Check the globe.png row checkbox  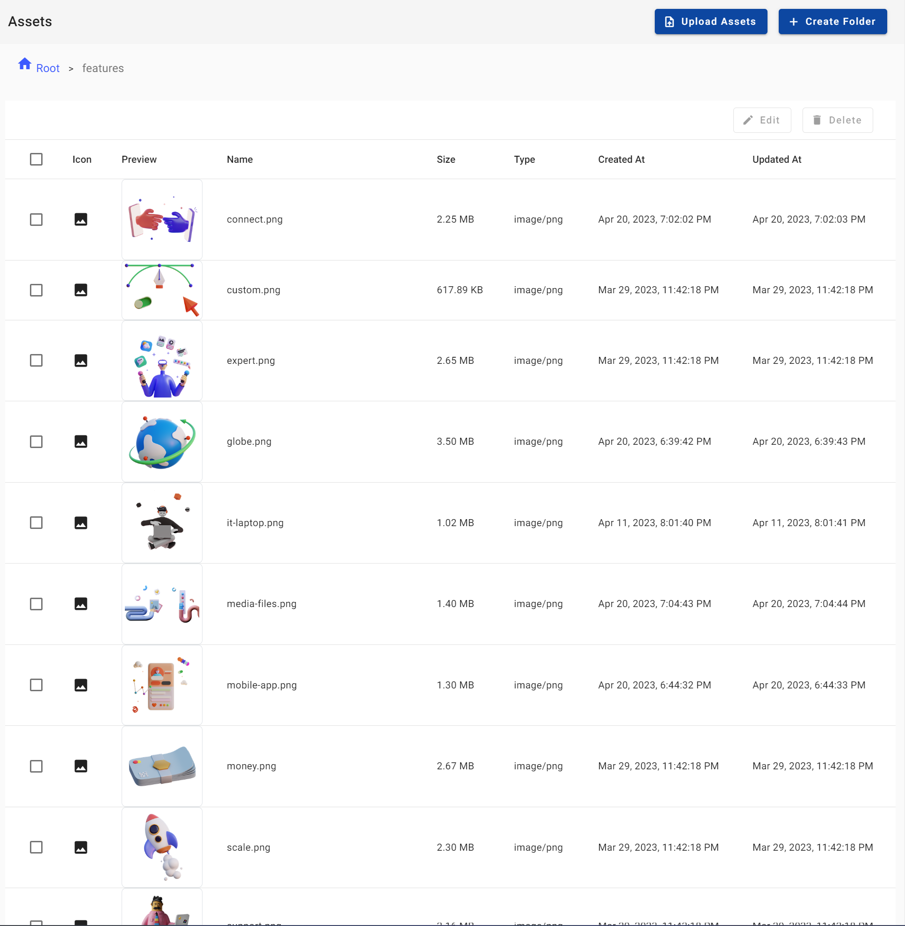[36, 441]
